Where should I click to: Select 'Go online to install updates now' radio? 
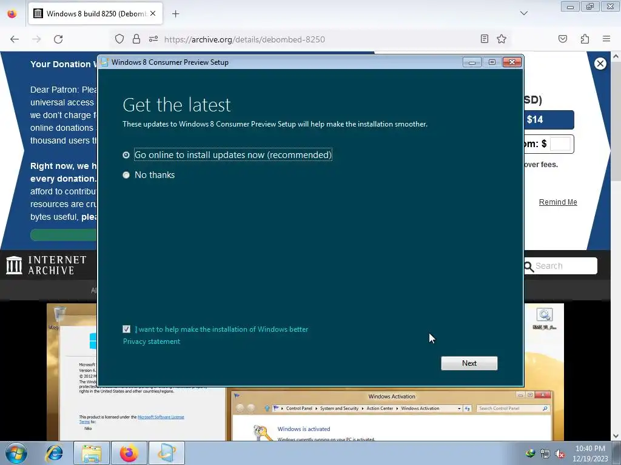(126, 155)
